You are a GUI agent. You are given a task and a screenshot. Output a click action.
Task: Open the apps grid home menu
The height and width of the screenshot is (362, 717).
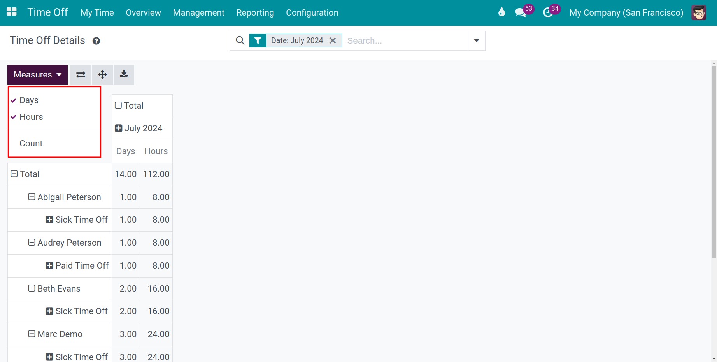coord(12,12)
